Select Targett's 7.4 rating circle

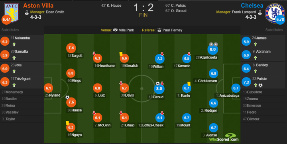click(x=71, y=48)
